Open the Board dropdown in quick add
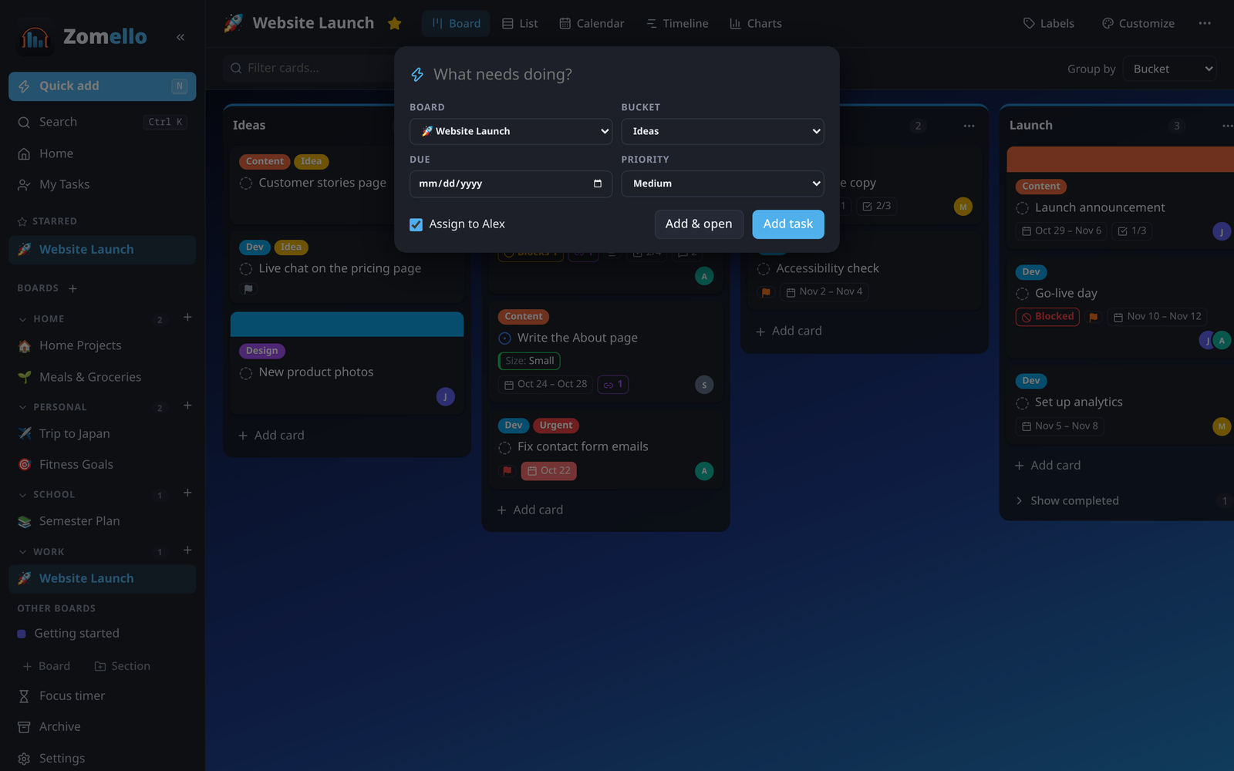The height and width of the screenshot is (771, 1234). [x=511, y=131]
